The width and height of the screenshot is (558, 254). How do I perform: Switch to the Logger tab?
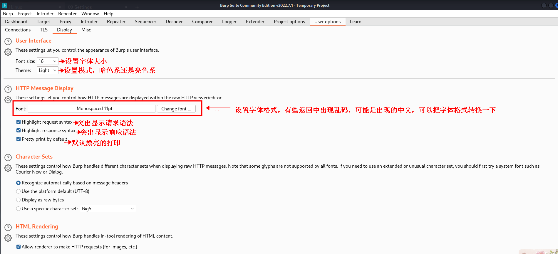229,21
